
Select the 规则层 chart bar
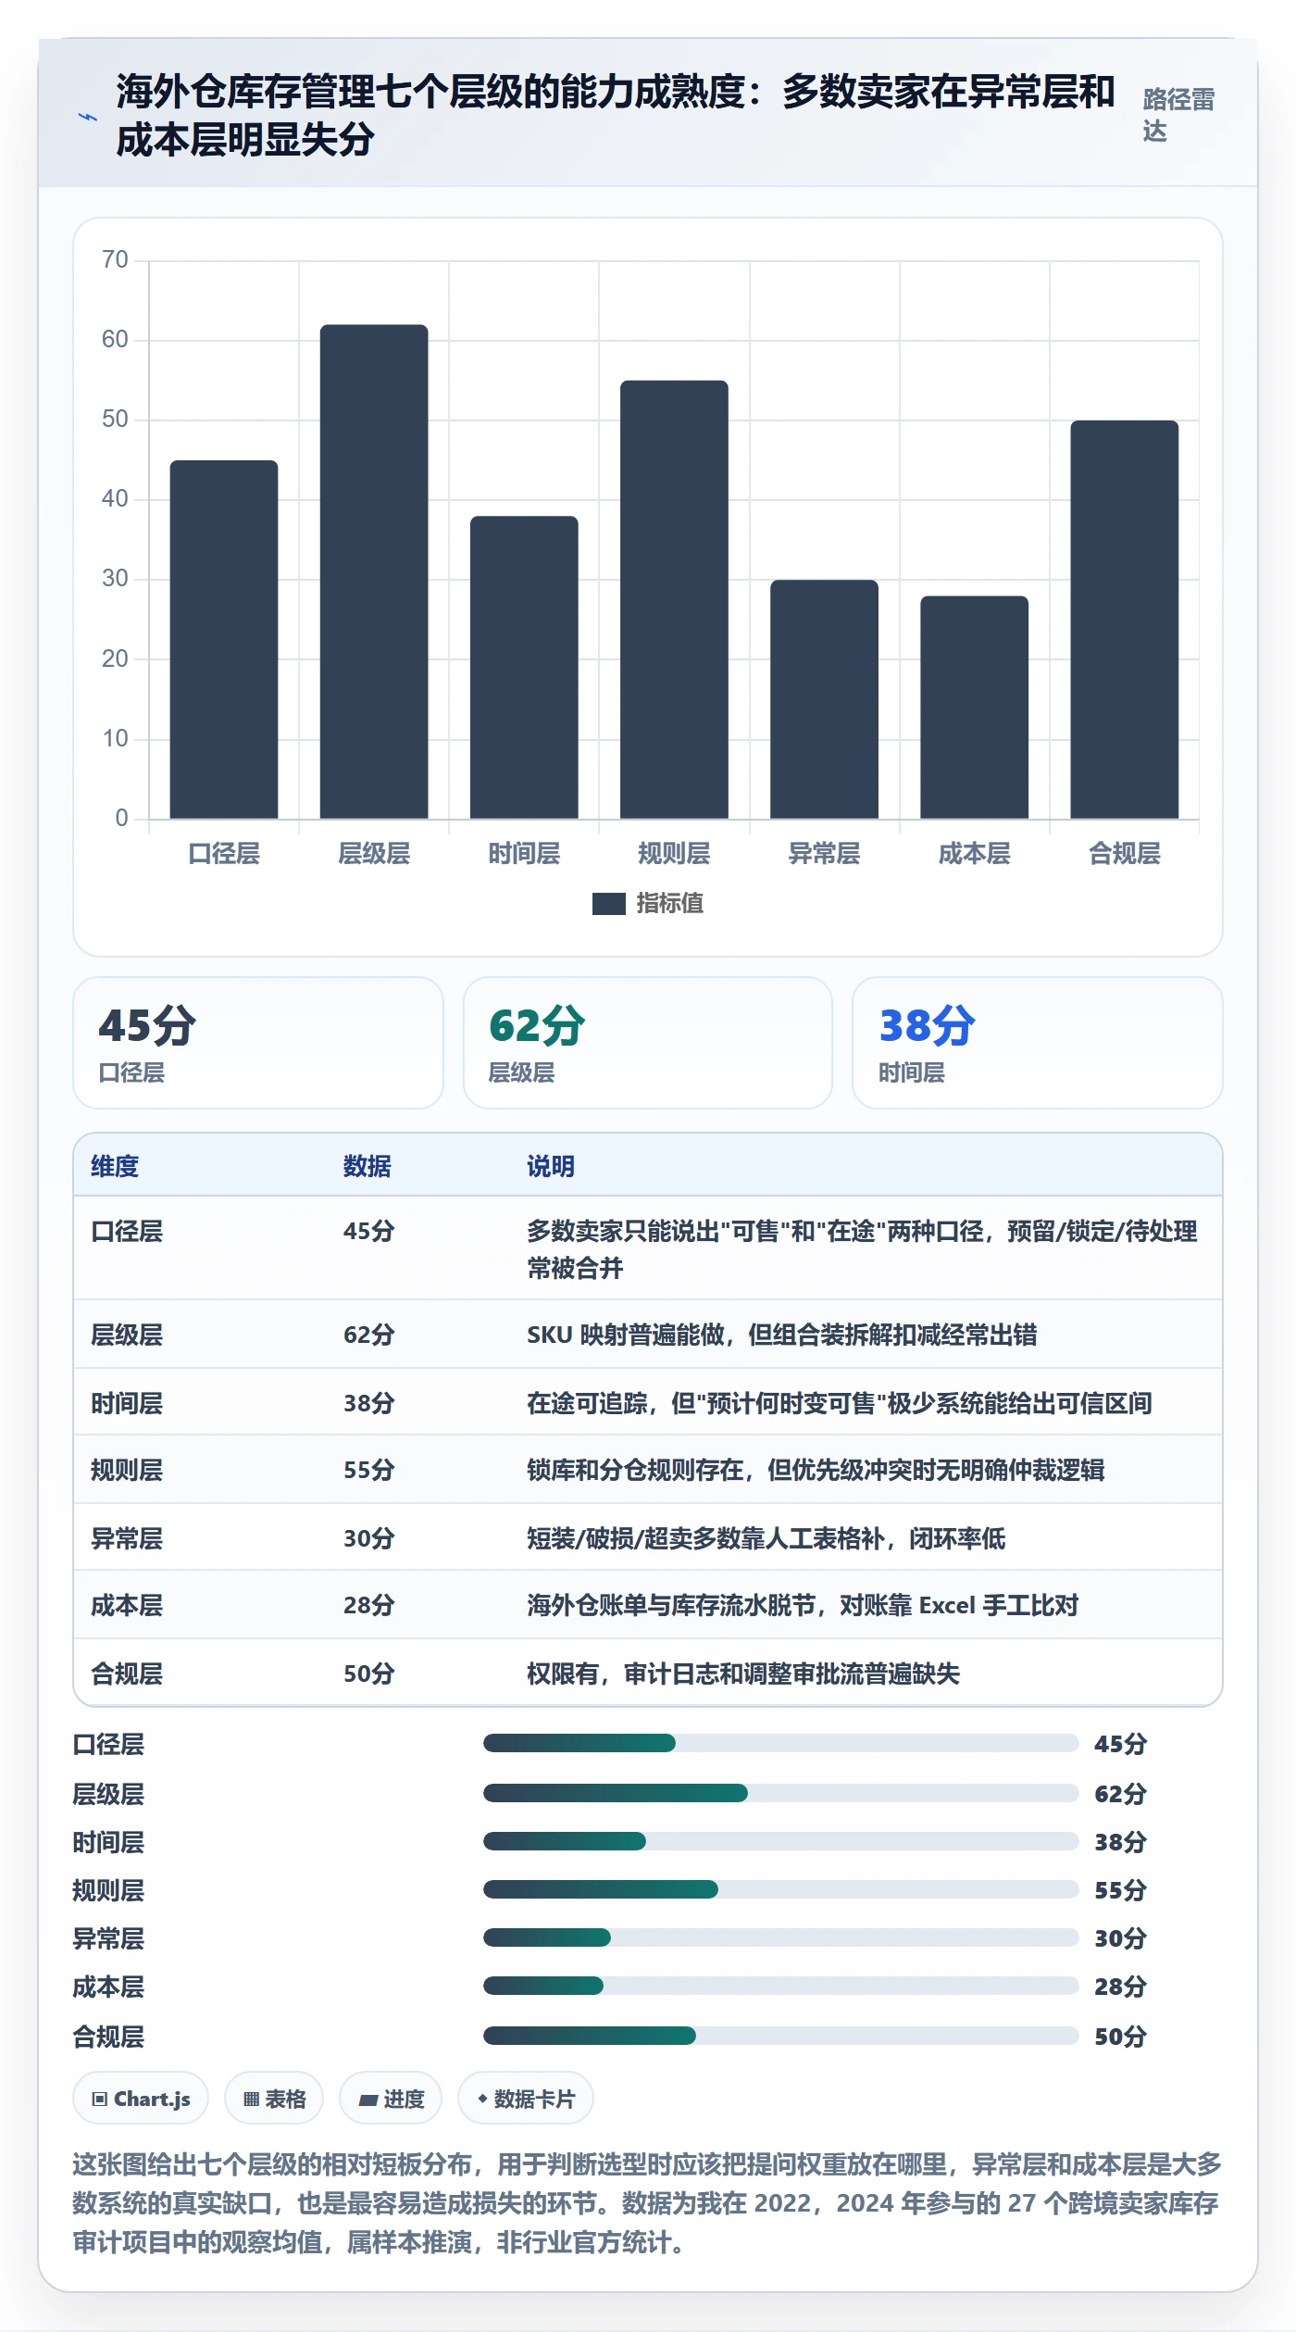pyautogui.click(x=674, y=599)
